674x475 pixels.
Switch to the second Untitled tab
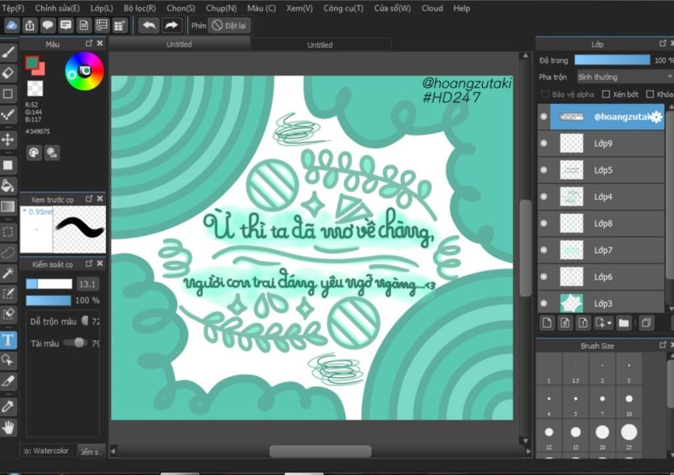(320, 45)
